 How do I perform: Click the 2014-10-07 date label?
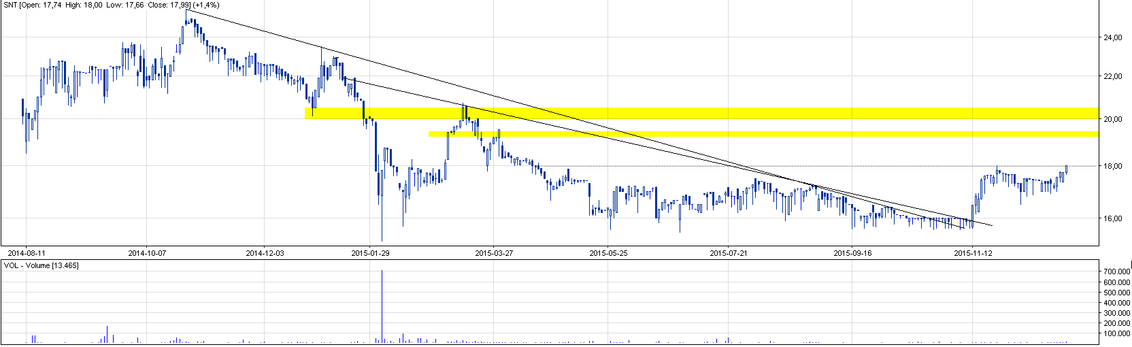tap(147, 252)
